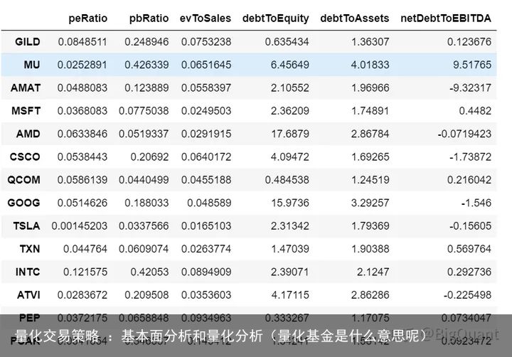Click the peRatio column header
512x357 pixels.
click(x=88, y=18)
